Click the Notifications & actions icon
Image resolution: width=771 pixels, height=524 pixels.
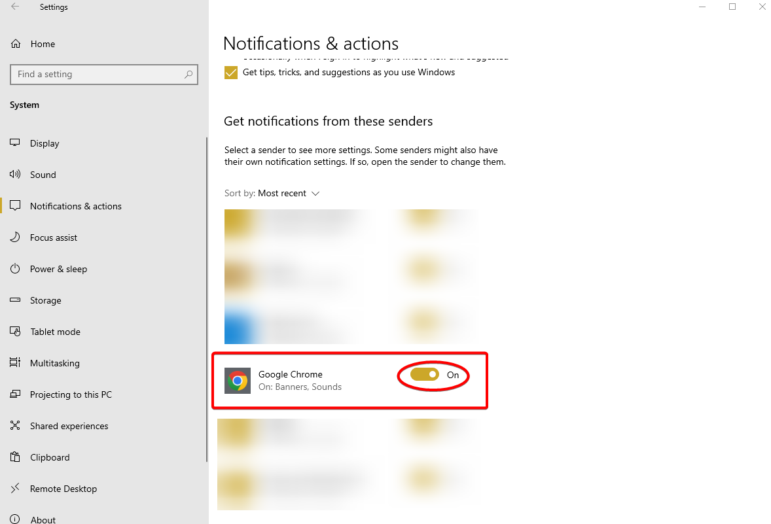point(15,205)
